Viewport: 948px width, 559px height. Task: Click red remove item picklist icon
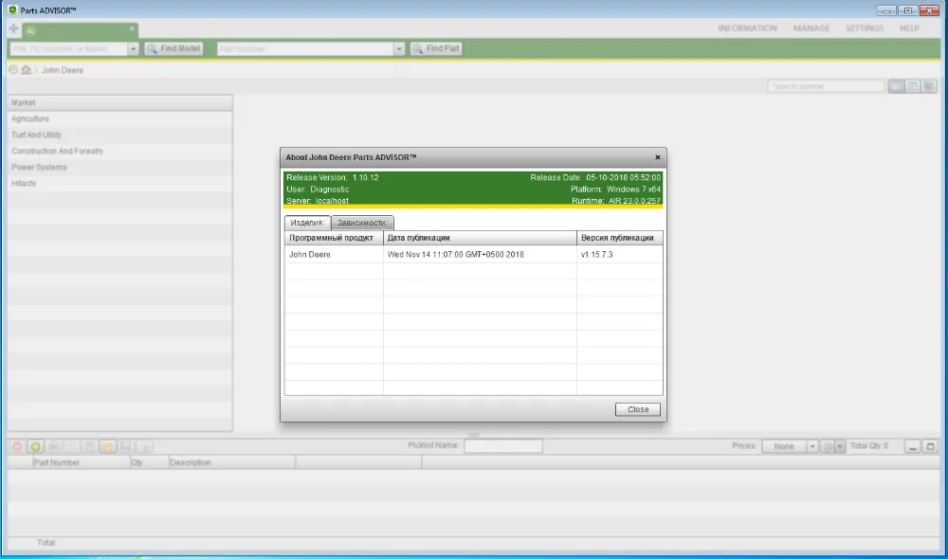click(x=17, y=446)
